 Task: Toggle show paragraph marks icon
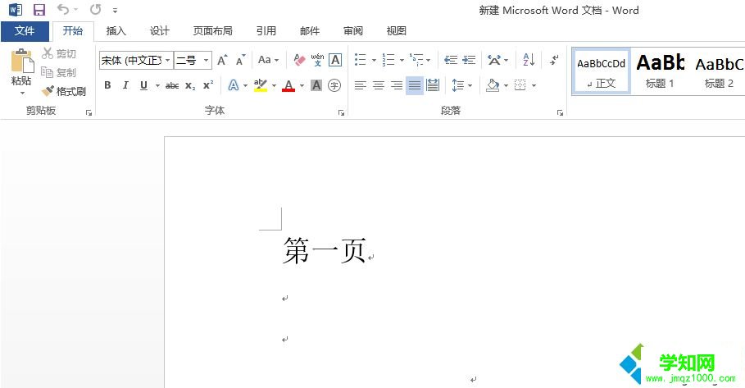click(x=554, y=60)
